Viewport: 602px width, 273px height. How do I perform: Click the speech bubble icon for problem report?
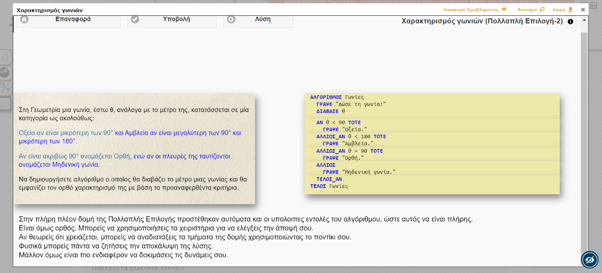(504, 10)
